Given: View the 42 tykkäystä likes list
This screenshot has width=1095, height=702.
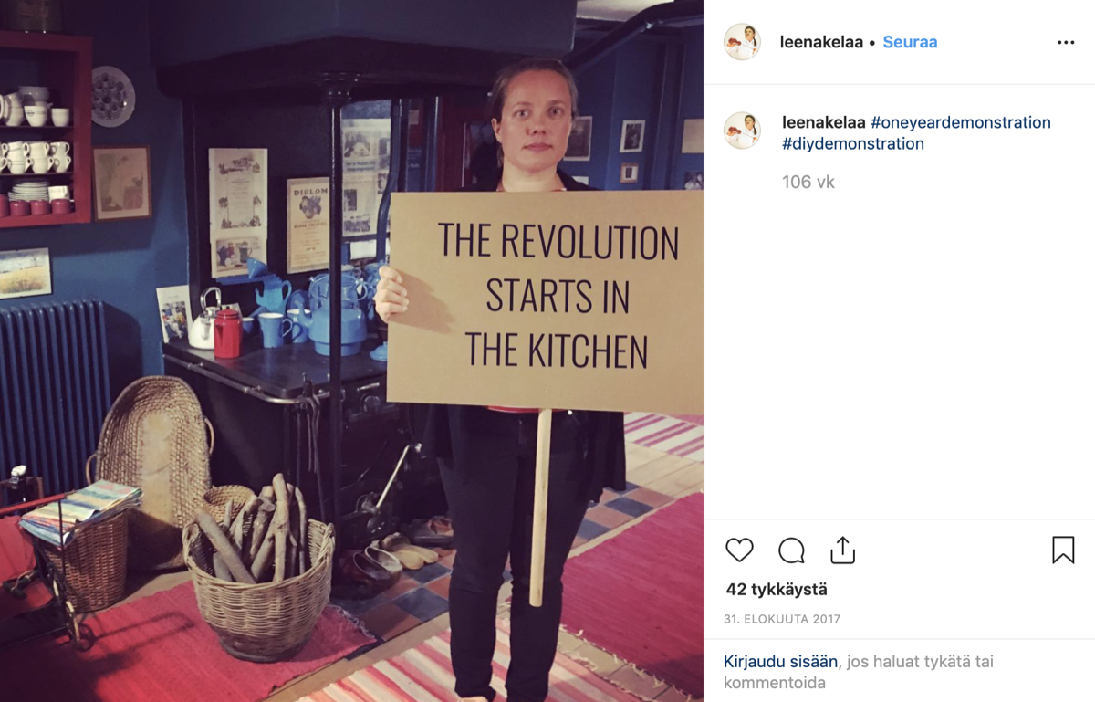Looking at the screenshot, I should point(777,590).
